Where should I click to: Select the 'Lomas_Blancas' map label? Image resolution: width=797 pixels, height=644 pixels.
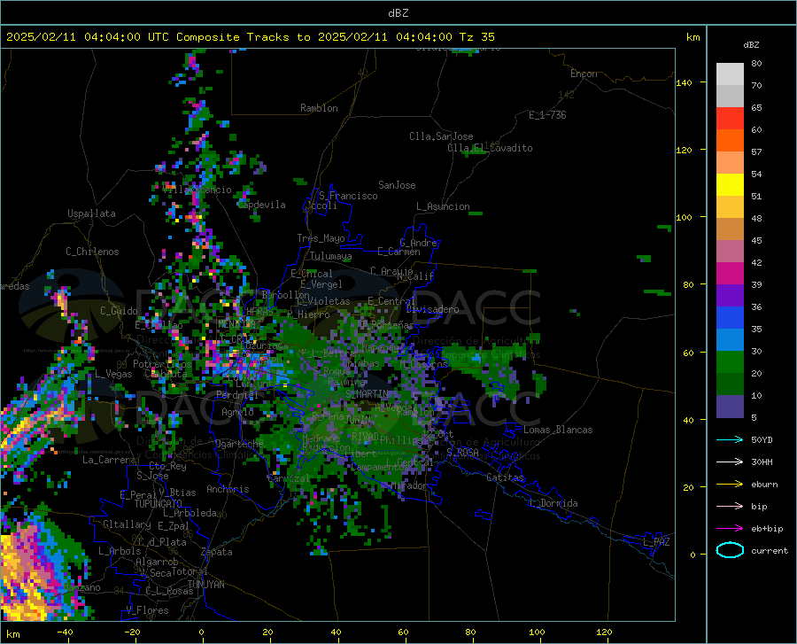pos(558,430)
